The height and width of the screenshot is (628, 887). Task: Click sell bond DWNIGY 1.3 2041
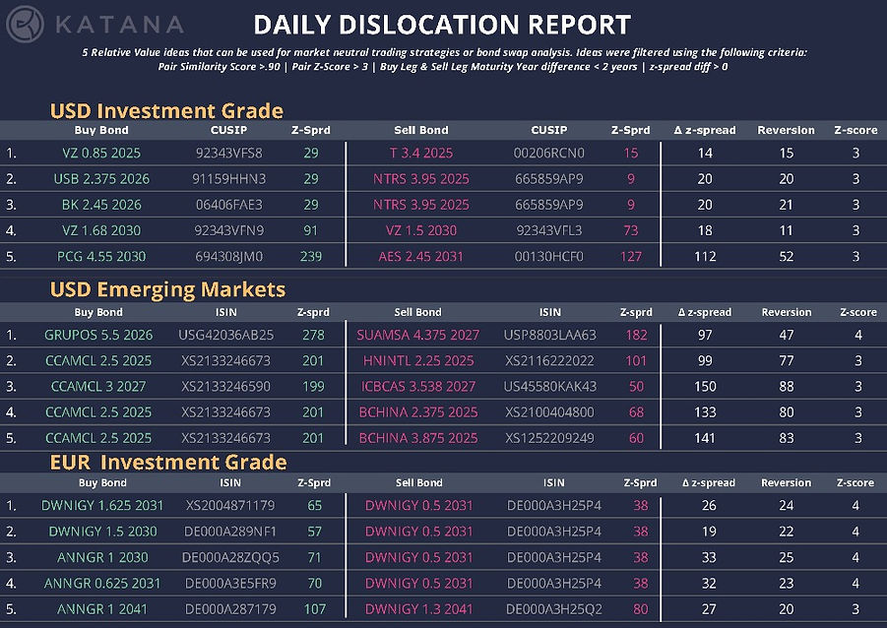419,608
